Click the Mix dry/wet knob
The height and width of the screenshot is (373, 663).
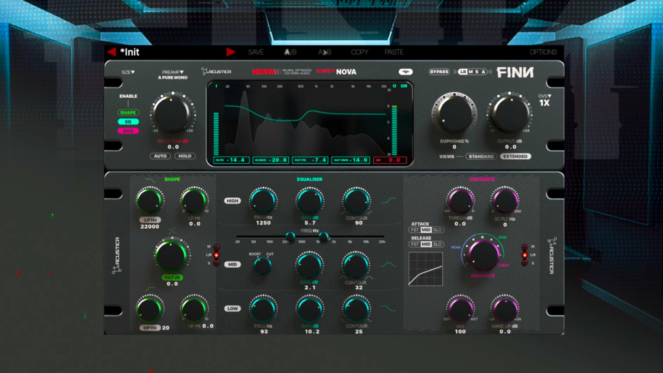click(x=460, y=310)
